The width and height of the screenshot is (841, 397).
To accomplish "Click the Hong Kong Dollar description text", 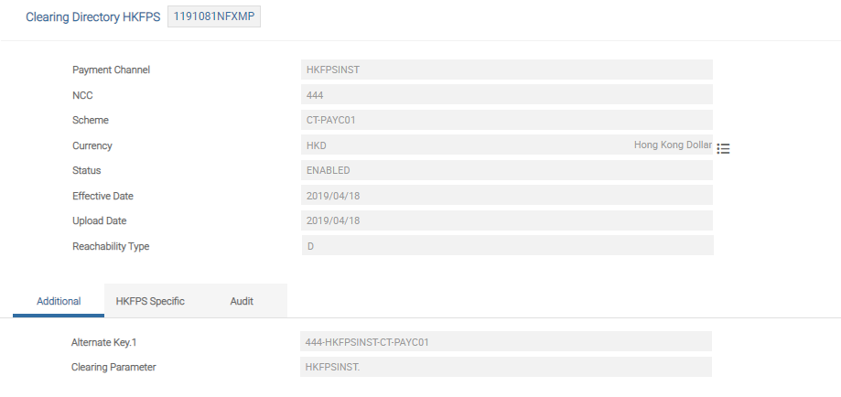I will [673, 145].
